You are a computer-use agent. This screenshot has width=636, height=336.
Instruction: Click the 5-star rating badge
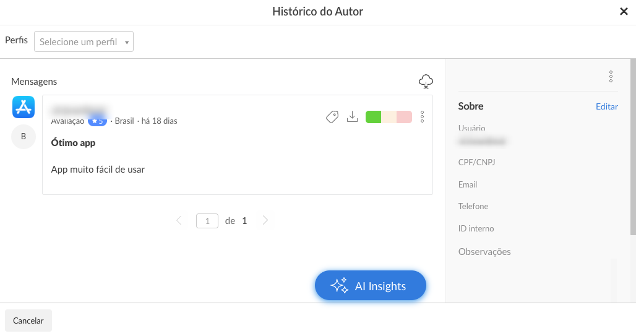[x=97, y=121]
